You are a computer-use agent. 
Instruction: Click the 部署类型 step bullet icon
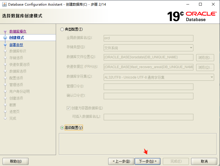pyautogui.click(x=5, y=45)
